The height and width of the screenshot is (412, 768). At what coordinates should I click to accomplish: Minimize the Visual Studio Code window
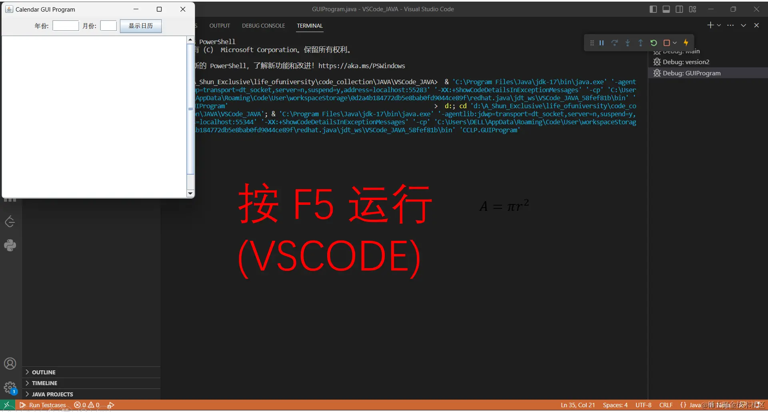click(x=711, y=9)
